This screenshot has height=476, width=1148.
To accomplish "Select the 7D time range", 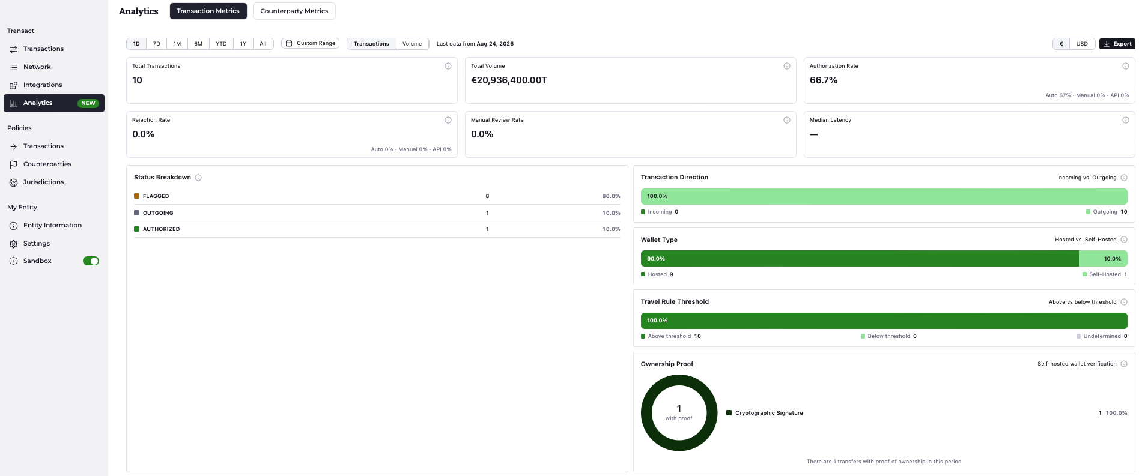I will pyautogui.click(x=156, y=44).
